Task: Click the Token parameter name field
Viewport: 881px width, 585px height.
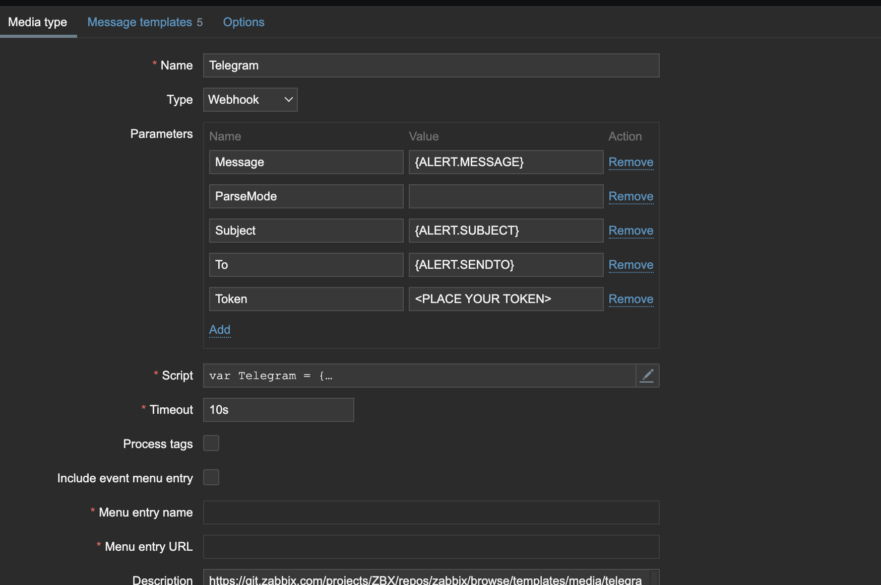Action: pos(306,299)
